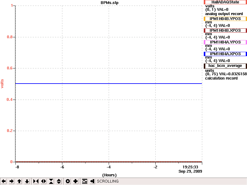The image size is (247, 185).
Task: Click the (Hours) x-axis label
Action: 110,175
